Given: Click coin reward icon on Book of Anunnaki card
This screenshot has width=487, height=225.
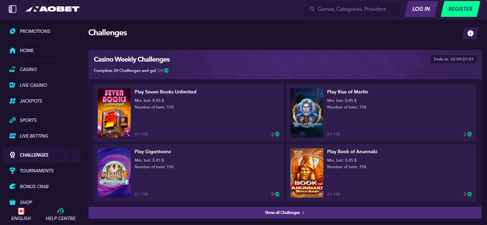Looking at the screenshot, I should tap(470, 194).
